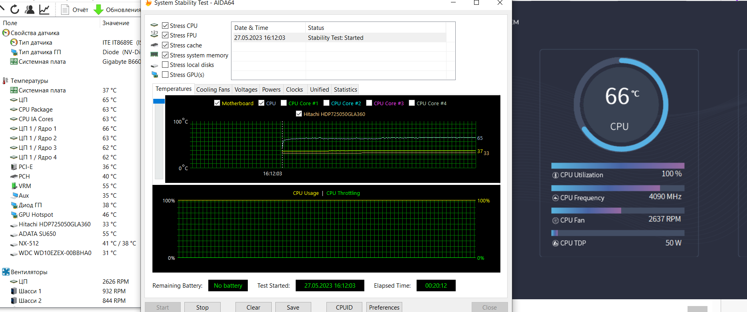Click the Stop button

pyautogui.click(x=202, y=307)
